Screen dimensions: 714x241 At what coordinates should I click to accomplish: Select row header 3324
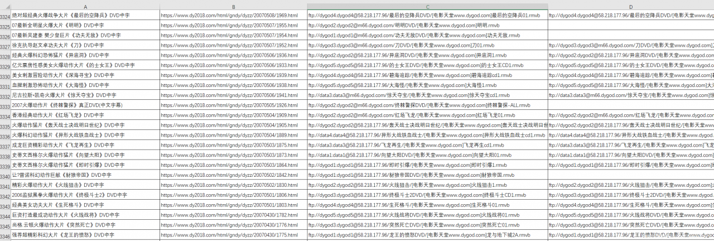click(6, 16)
